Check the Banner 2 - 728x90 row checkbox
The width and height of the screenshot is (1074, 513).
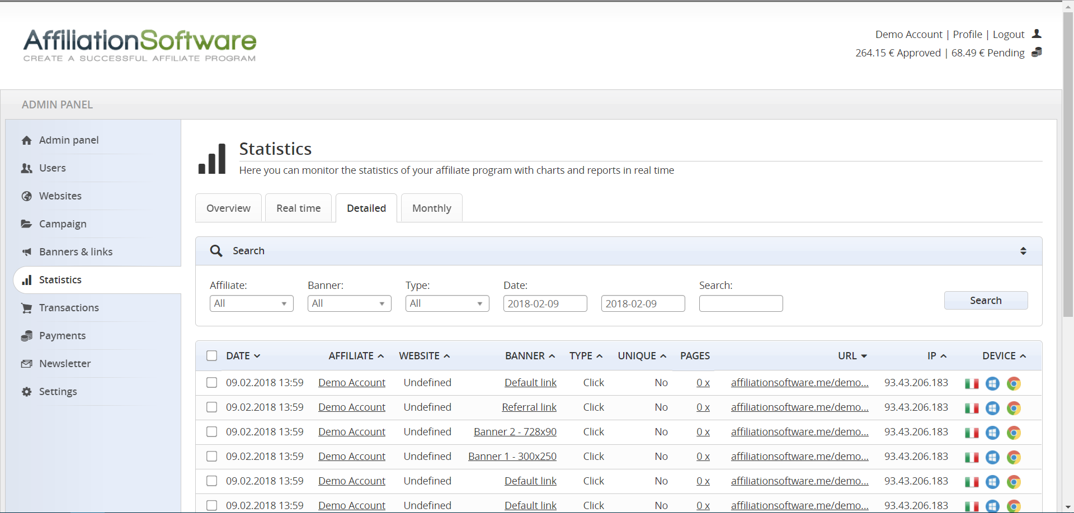click(211, 432)
